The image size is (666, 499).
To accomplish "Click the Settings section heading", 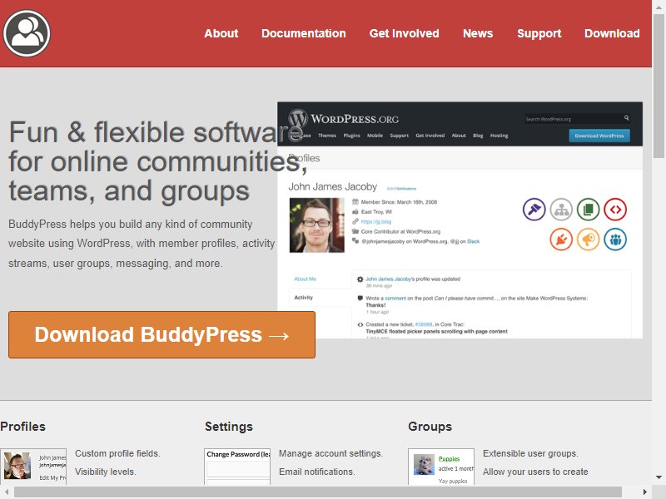I will (229, 427).
